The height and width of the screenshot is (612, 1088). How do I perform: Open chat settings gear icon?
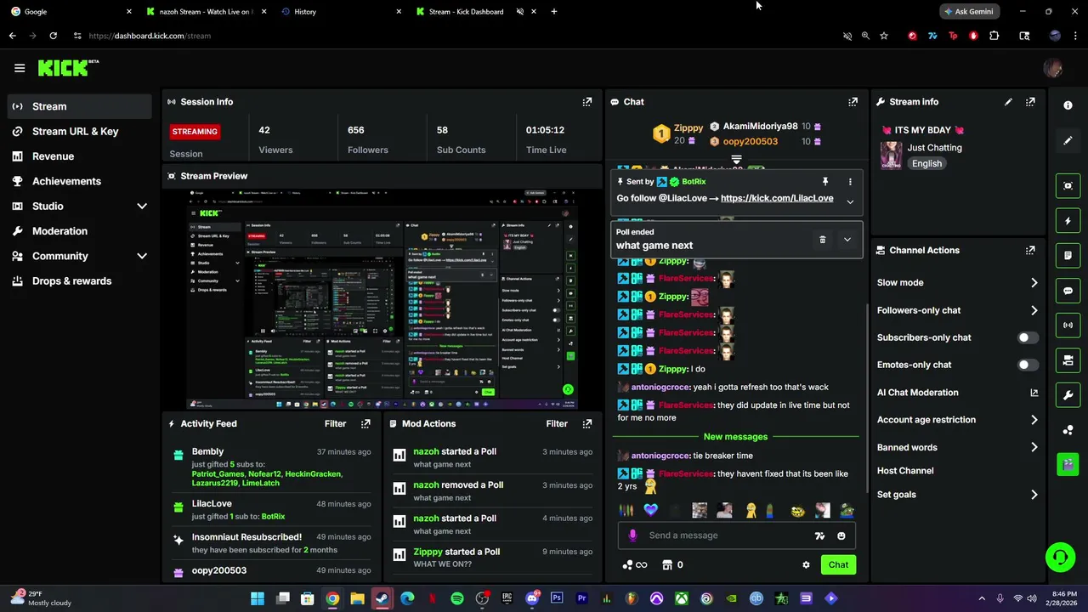coord(806,564)
